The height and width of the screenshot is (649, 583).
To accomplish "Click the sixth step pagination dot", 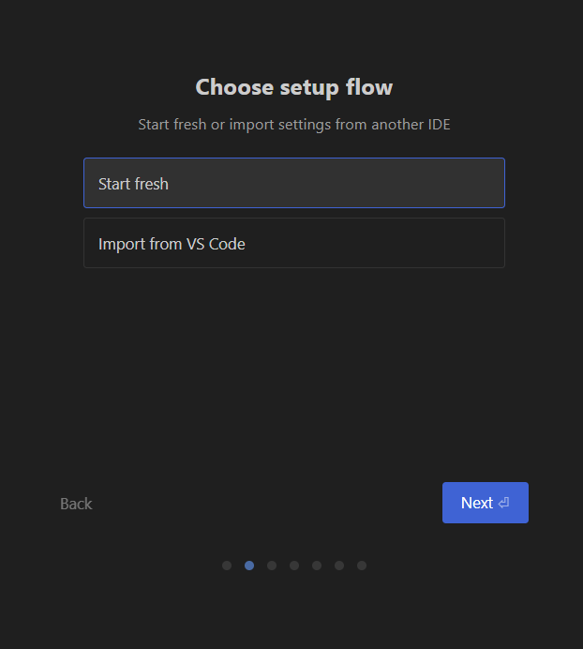I will coord(339,566).
